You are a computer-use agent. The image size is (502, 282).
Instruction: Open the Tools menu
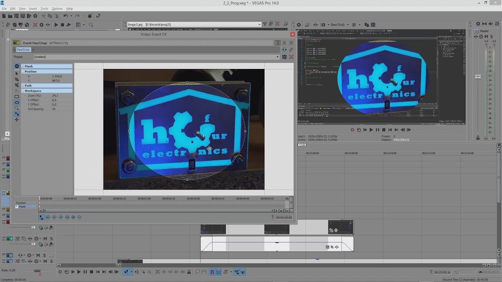pyautogui.click(x=44, y=9)
